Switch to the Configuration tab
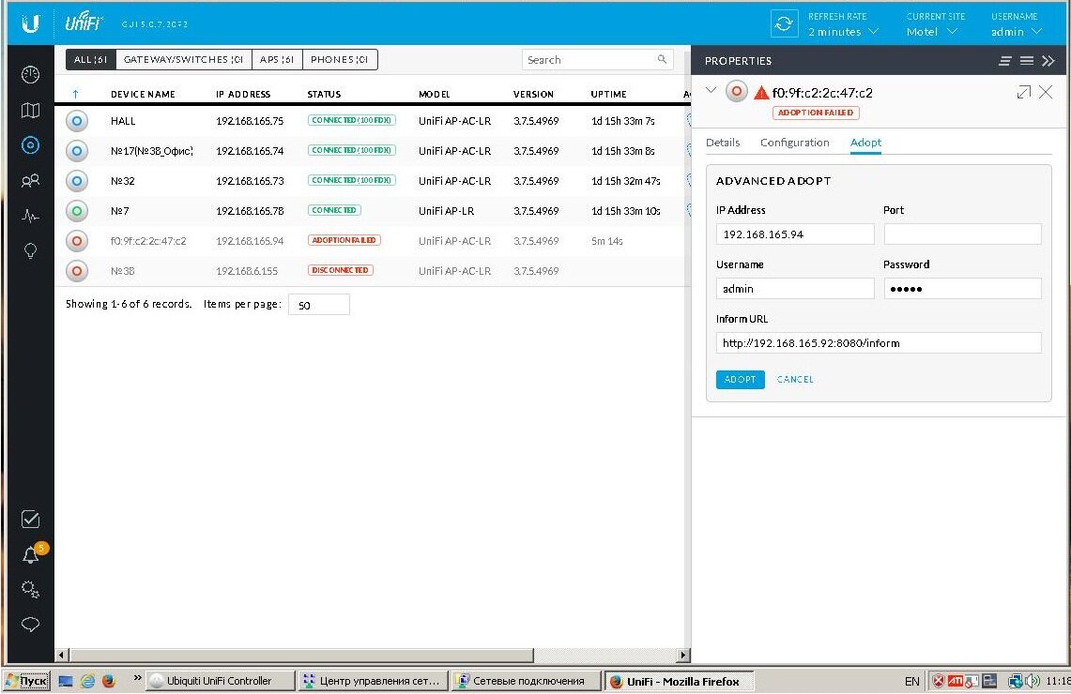Image resolution: width=1071 pixels, height=694 pixels. pyautogui.click(x=794, y=143)
